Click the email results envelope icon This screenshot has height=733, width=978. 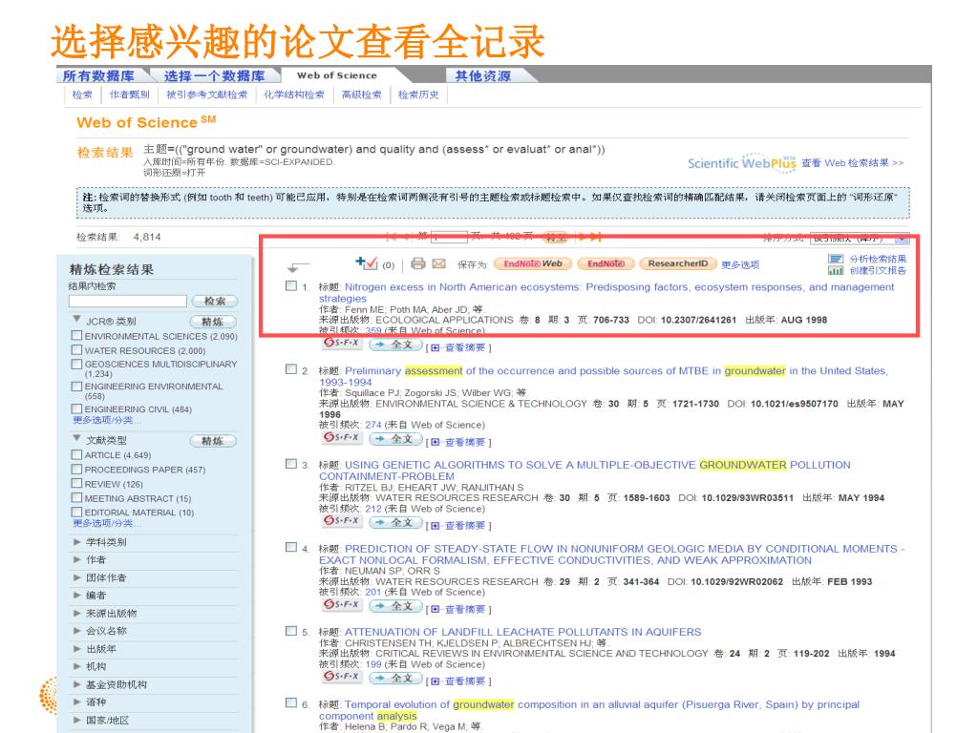point(439,263)
